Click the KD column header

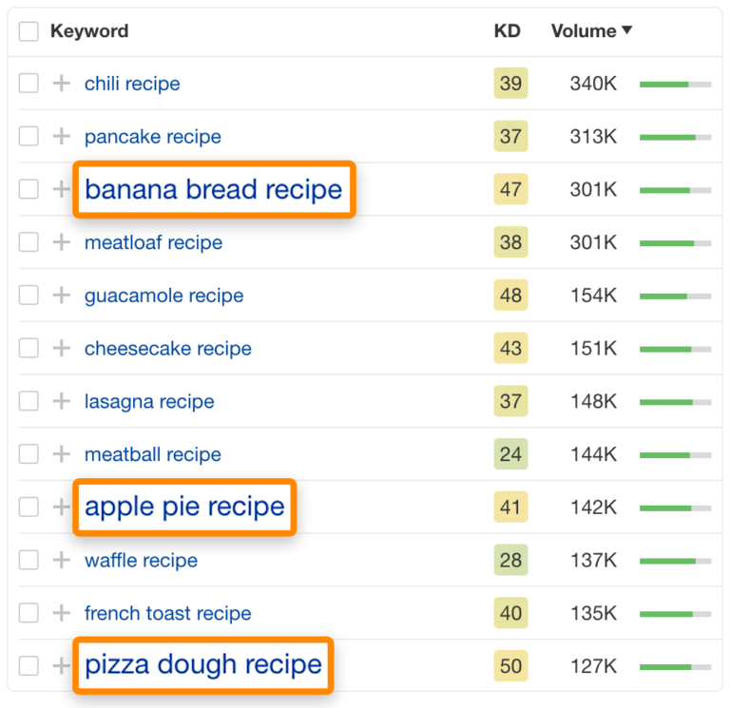coord(507,31)
